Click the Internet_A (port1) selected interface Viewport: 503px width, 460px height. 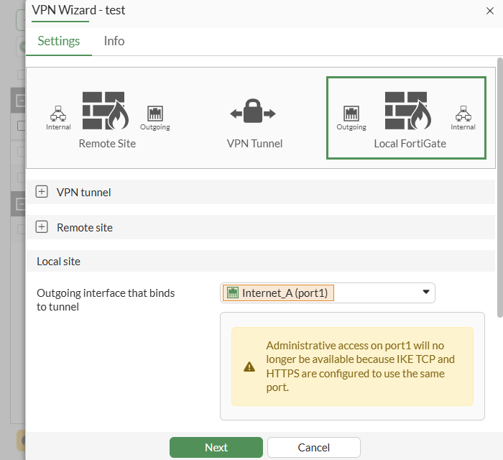point(279,293)
